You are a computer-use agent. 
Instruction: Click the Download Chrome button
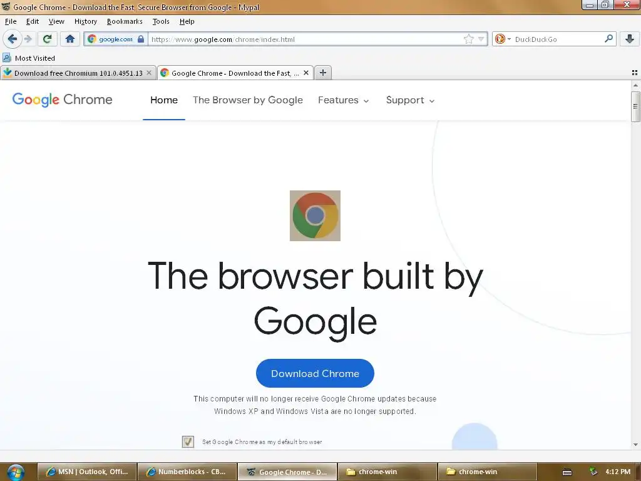click(315, 373)
